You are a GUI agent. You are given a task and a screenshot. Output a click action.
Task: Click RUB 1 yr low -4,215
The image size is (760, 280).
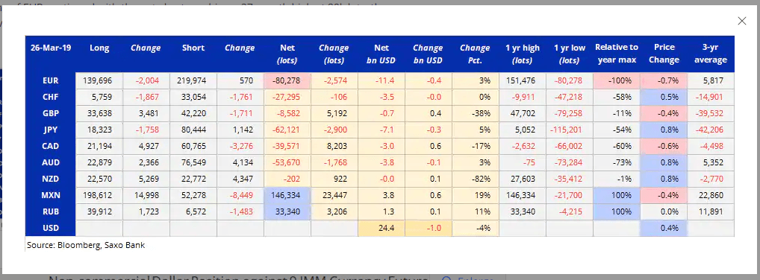pos(570,211)
